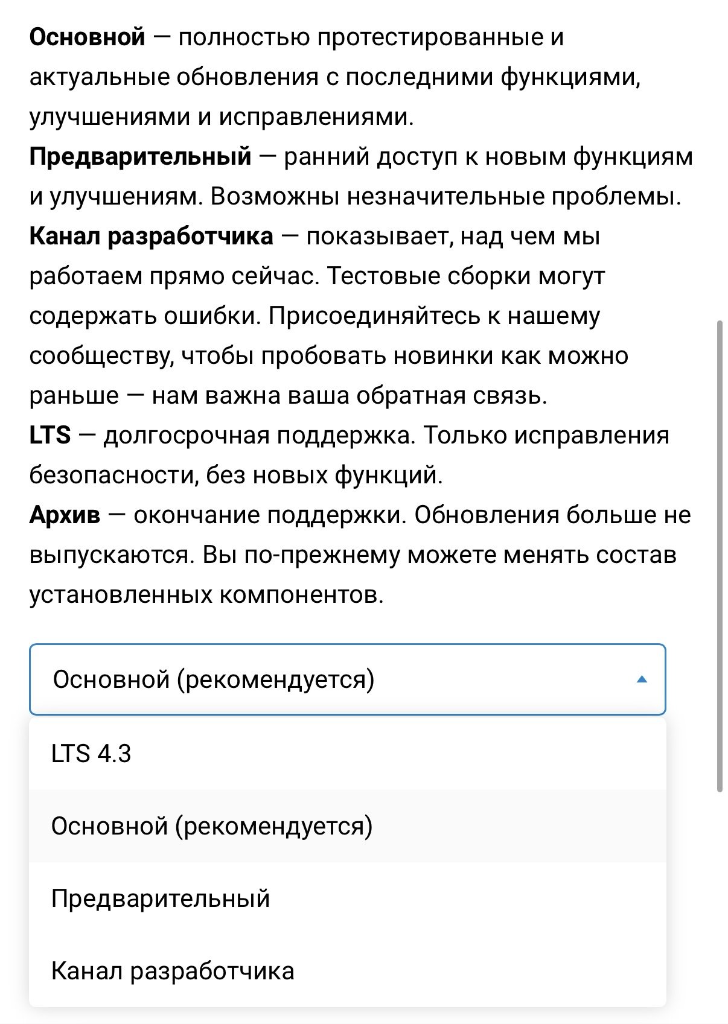Click the update channel combo box field
Image resolution: width=728 pixels, height=1024 pixels.
pos(347,679)
